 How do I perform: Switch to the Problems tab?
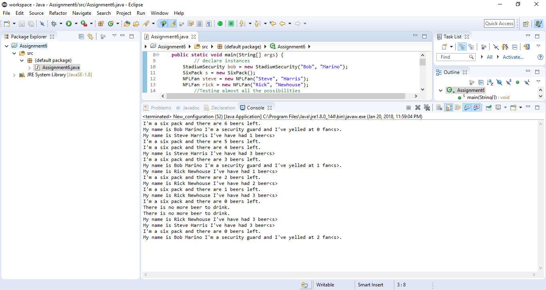point(157,108)
